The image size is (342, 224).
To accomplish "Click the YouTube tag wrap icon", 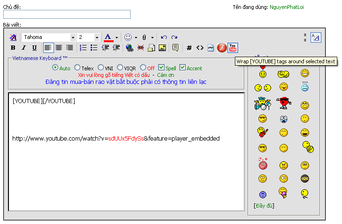I will coord(233,47).
